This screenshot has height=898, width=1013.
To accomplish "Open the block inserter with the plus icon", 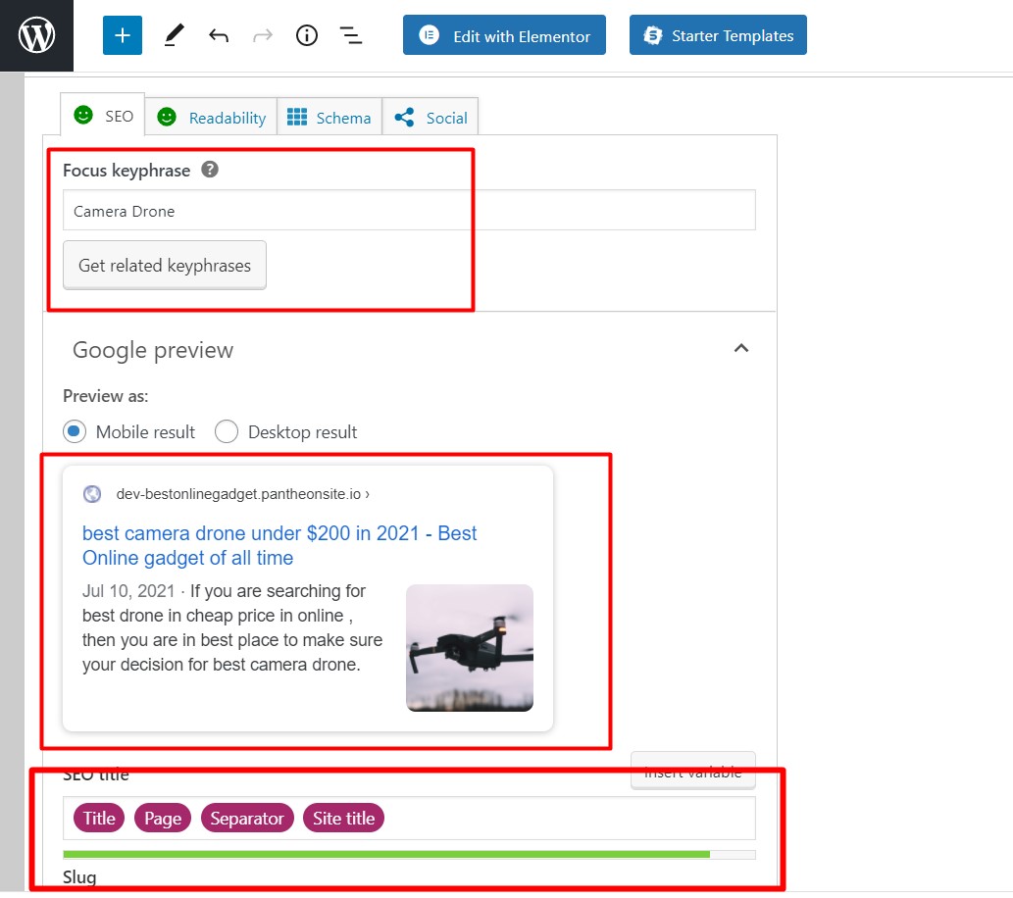I will coord(122,34).
